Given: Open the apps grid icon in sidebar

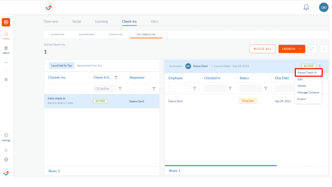Looking at the screenshot, I should pyautogui.click(x=6, y=79).
